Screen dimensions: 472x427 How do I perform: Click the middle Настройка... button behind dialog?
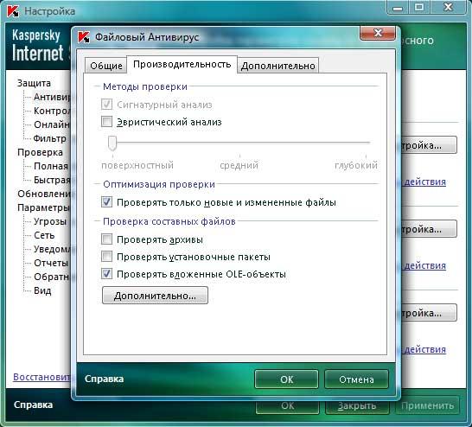coord(429,229)
